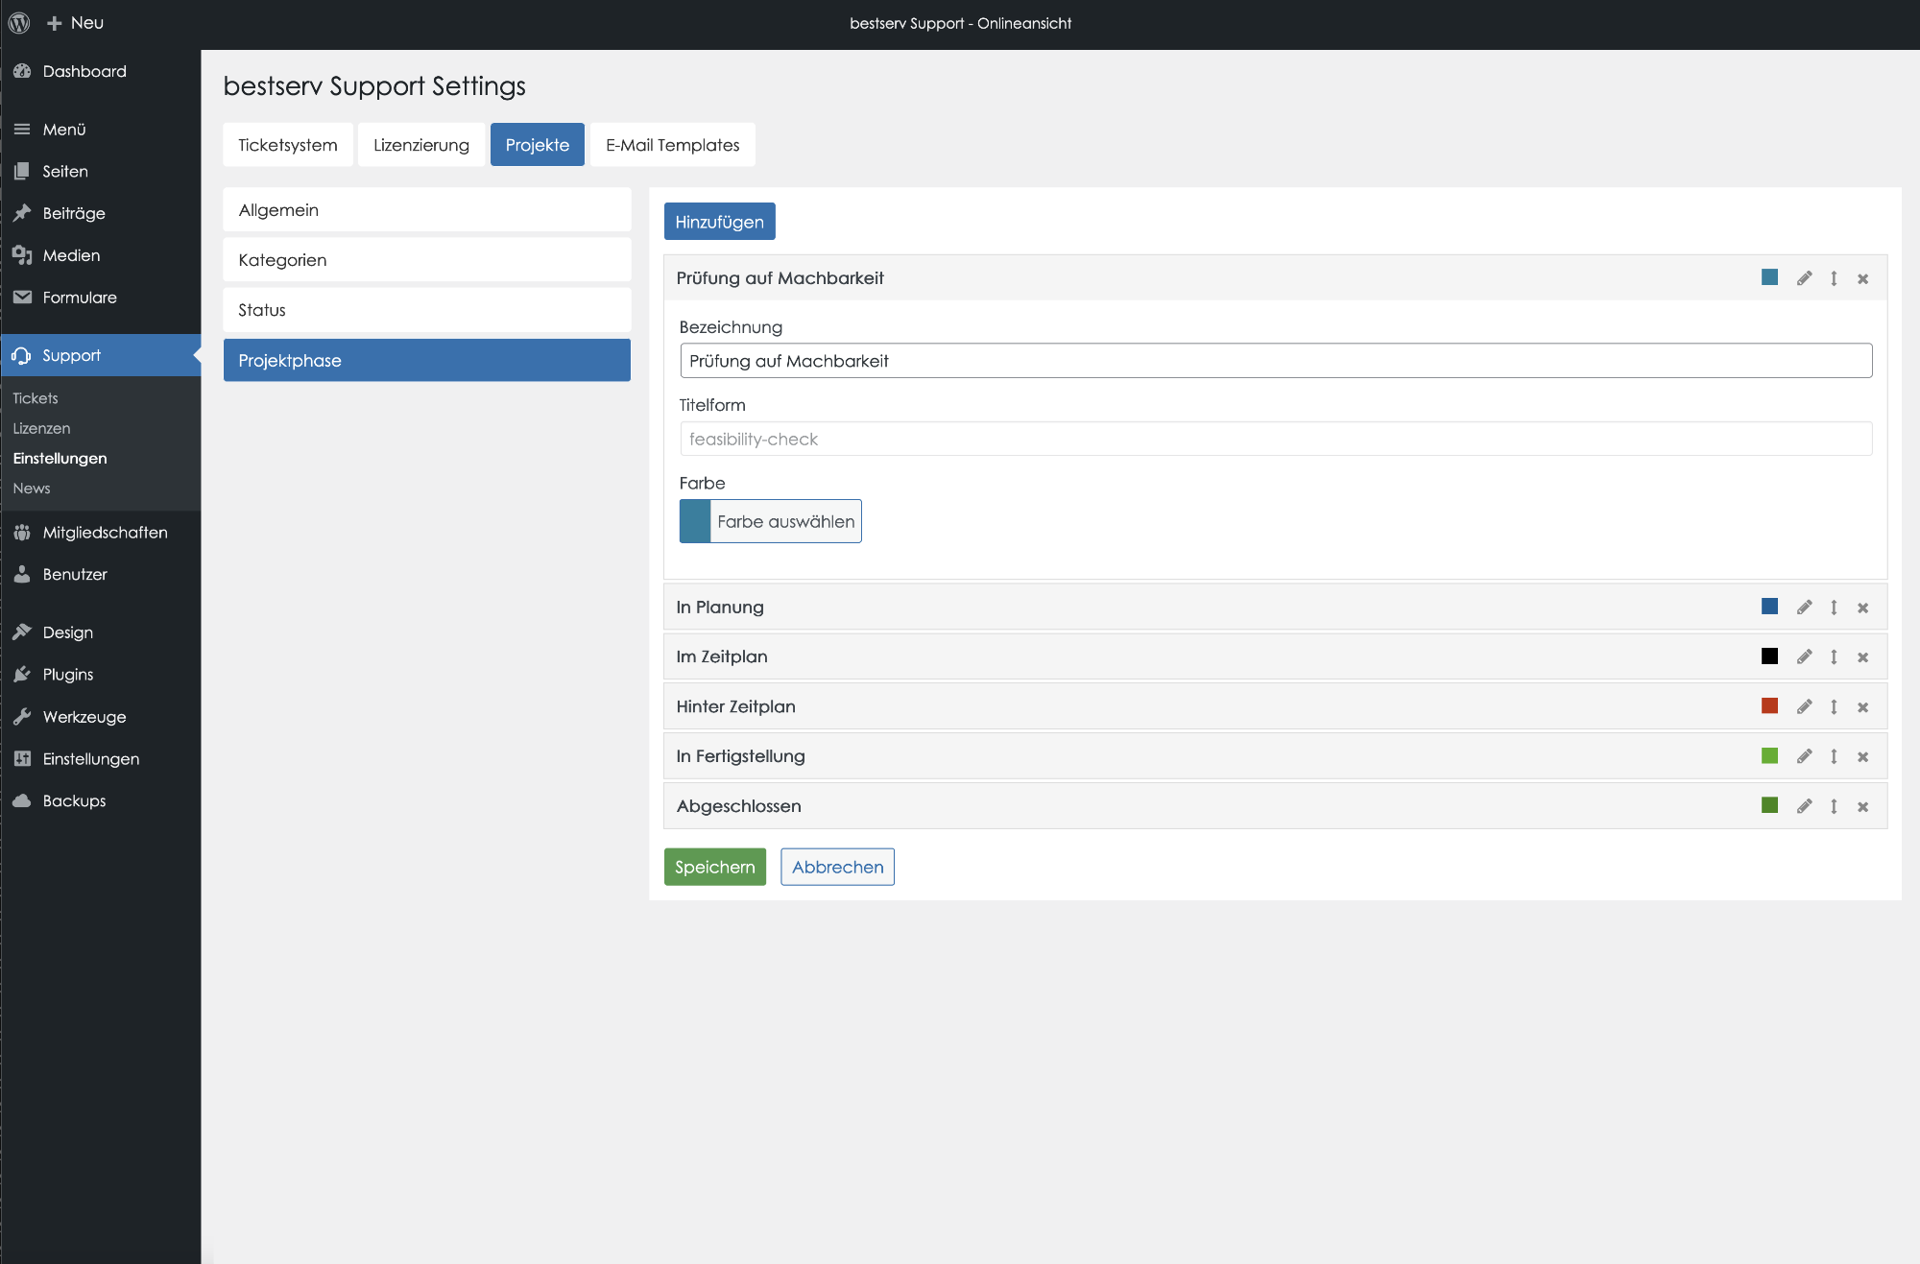Screen dimensions: 1920x1264
Task: Delete the Prüfung auf Machbarkeit phase
Action: click(1863, 279)
